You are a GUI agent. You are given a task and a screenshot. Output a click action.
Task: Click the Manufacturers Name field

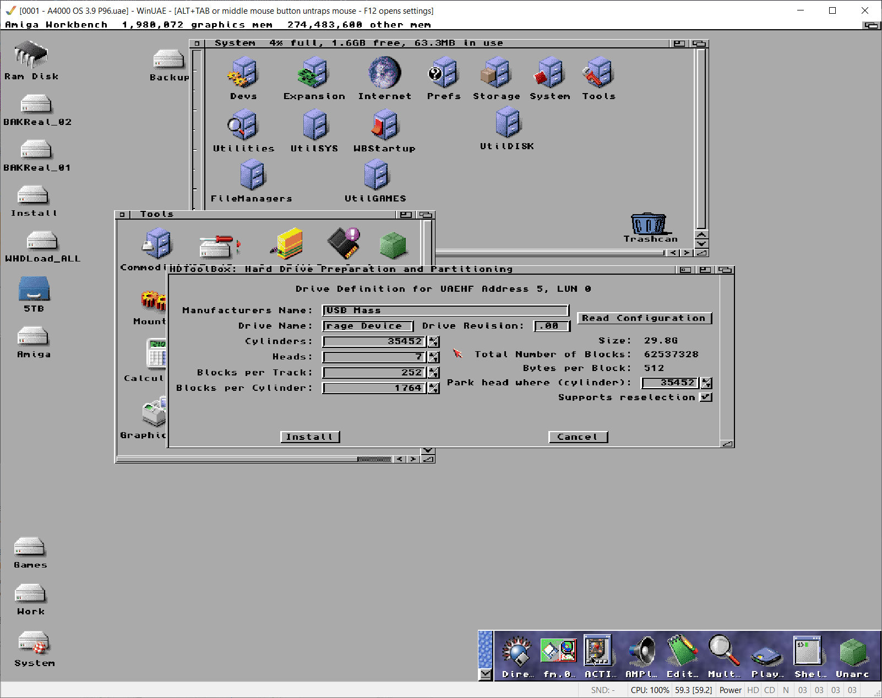[445, 310]
